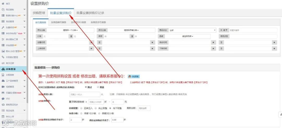Open the 京东分类 category dropdown

click(x=70, y=30)
